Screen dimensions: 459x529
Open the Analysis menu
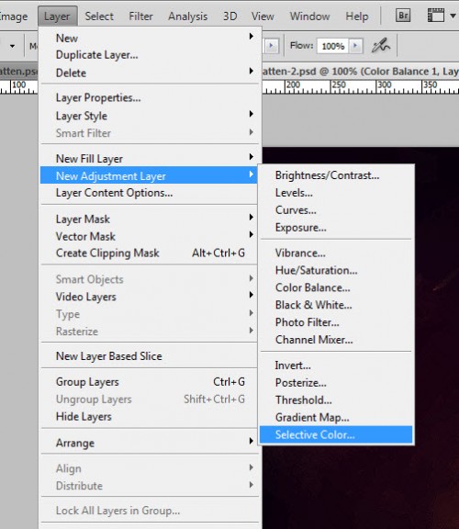point(188,17)
